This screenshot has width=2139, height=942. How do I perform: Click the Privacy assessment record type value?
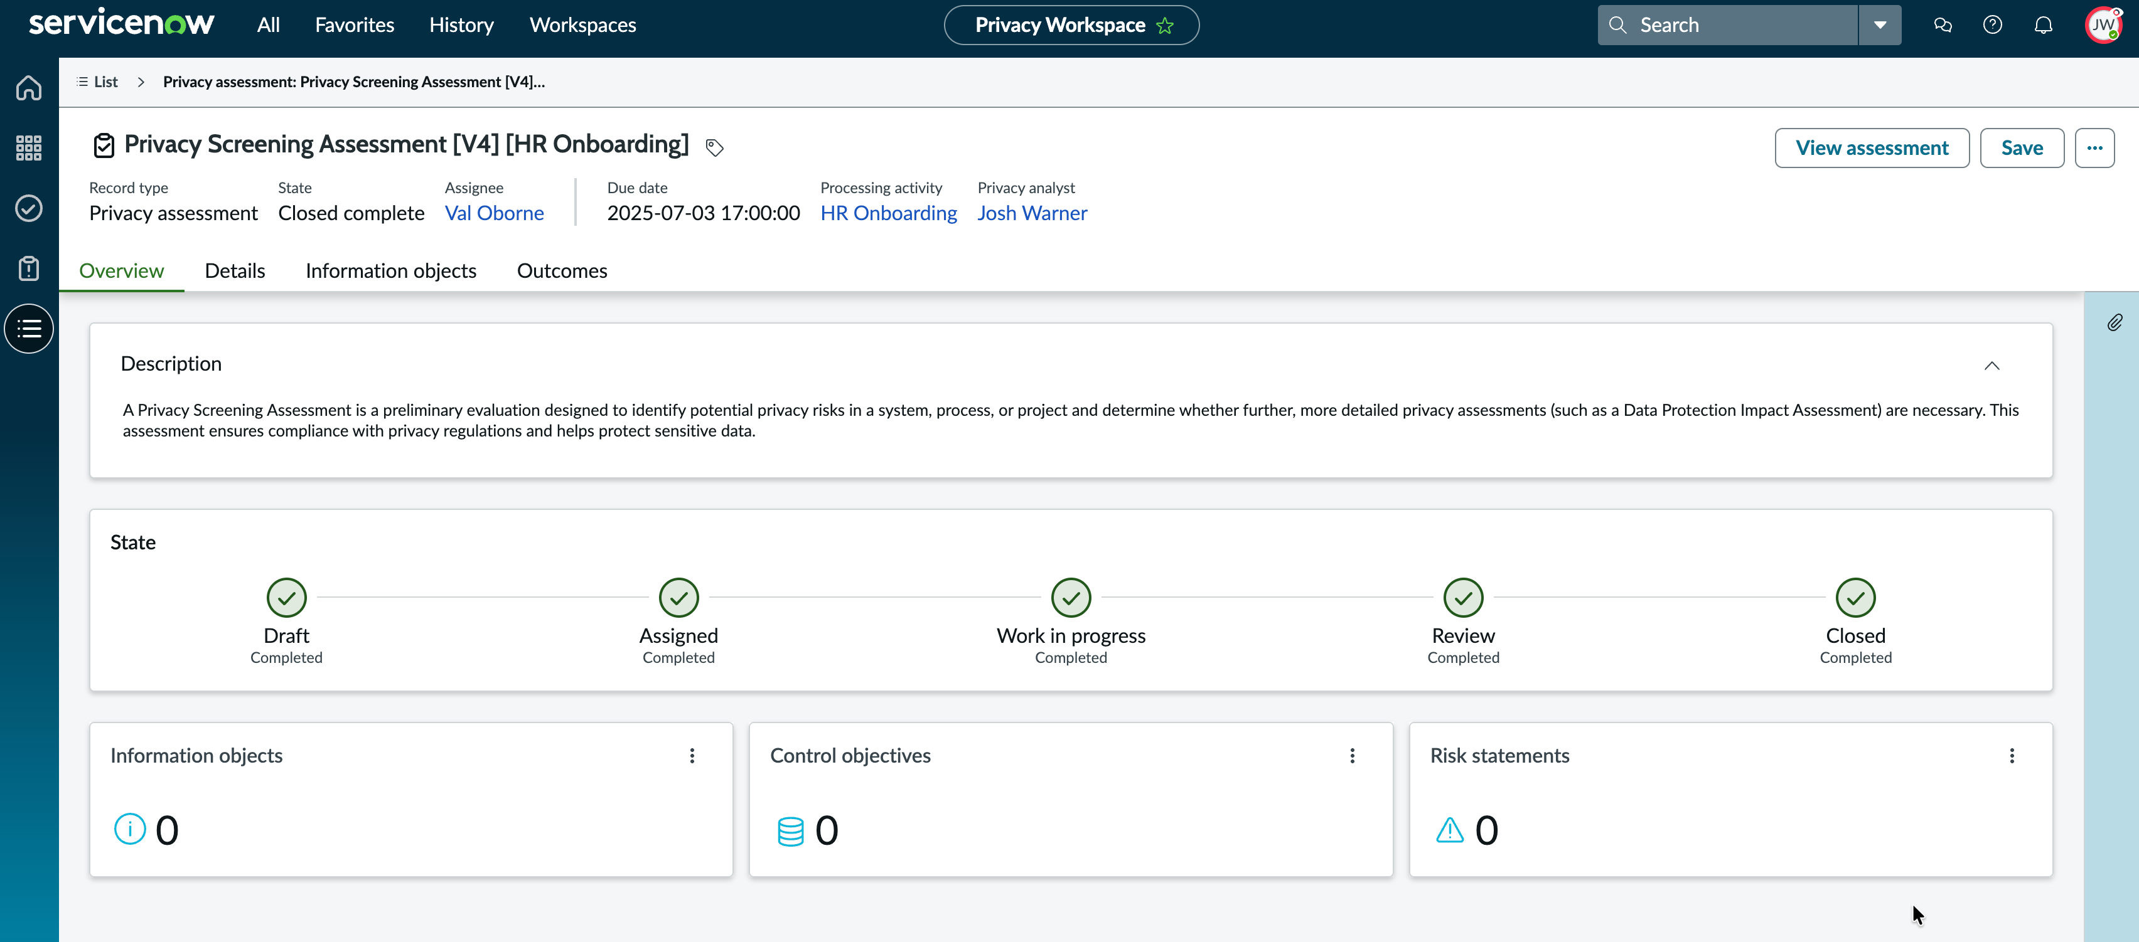[x=174, y=213]
